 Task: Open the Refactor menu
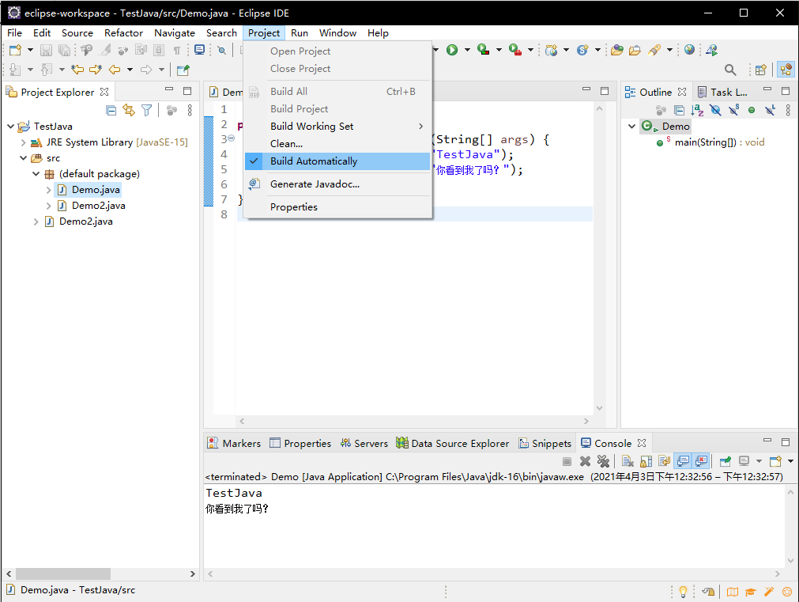coord(123,33)
